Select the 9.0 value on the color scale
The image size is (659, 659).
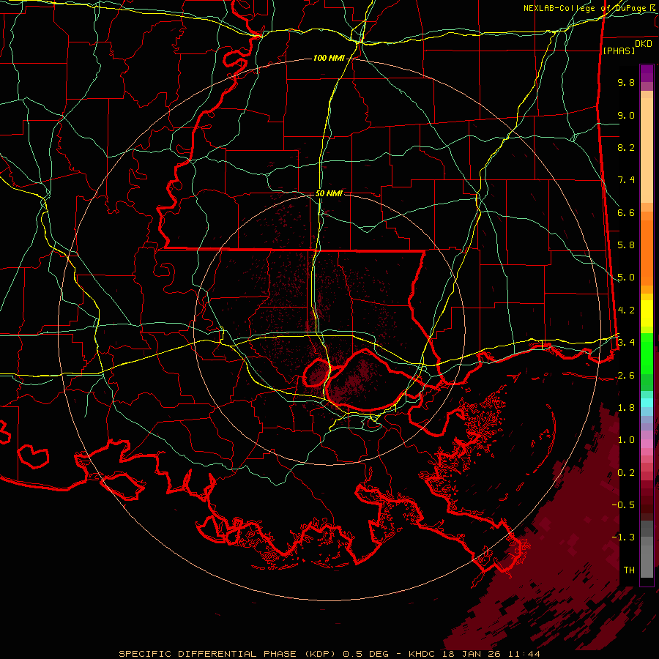pos(626,115)
